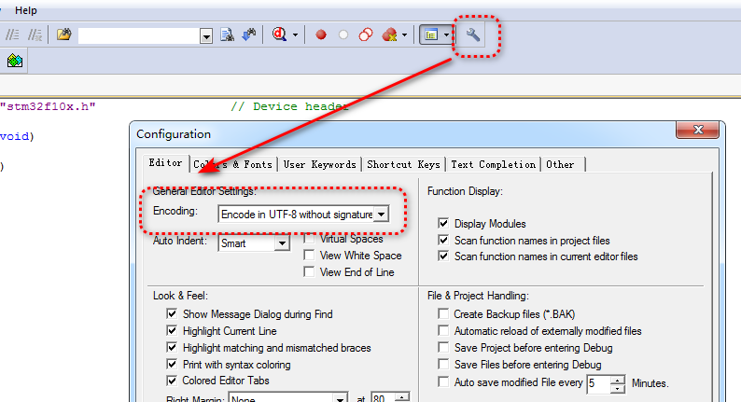
Task: Click the Window layout toolbar icon
Action: point(431,35)
